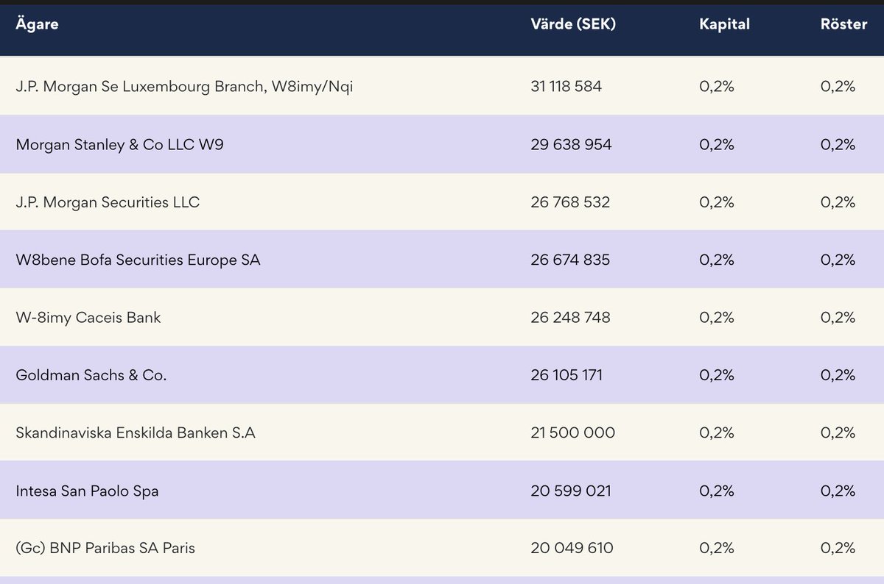Select J.P. Morgan Securities LLC owner name
Image resolution: width=884 pixels, height=584 pixels.
[108, 202]
